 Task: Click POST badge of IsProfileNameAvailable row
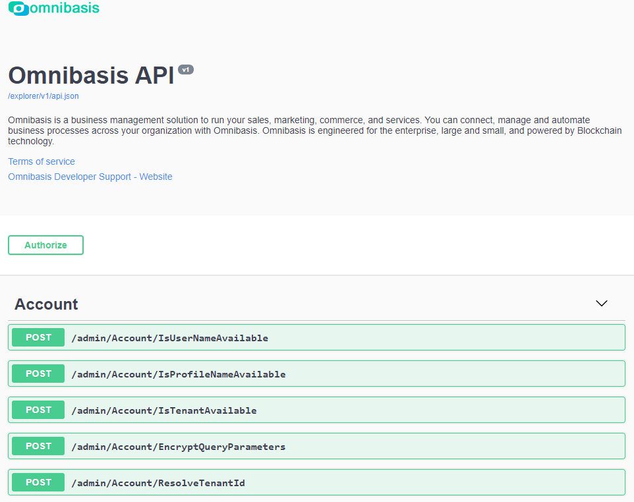[38, 374]
